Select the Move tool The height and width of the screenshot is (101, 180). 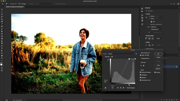point(2,9)
